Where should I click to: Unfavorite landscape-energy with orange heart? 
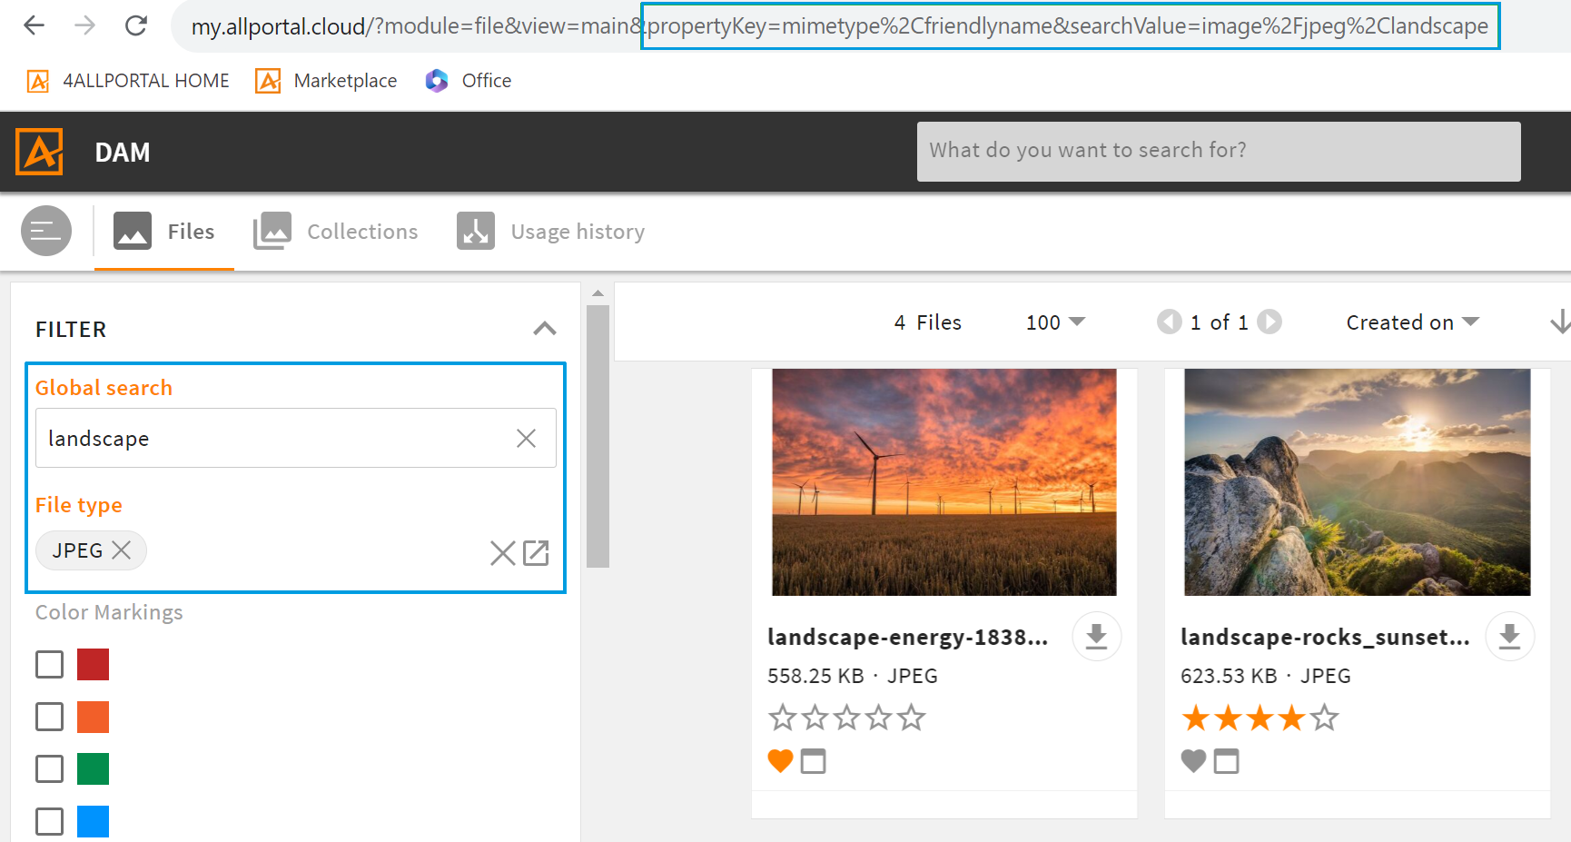coord(781,761)
